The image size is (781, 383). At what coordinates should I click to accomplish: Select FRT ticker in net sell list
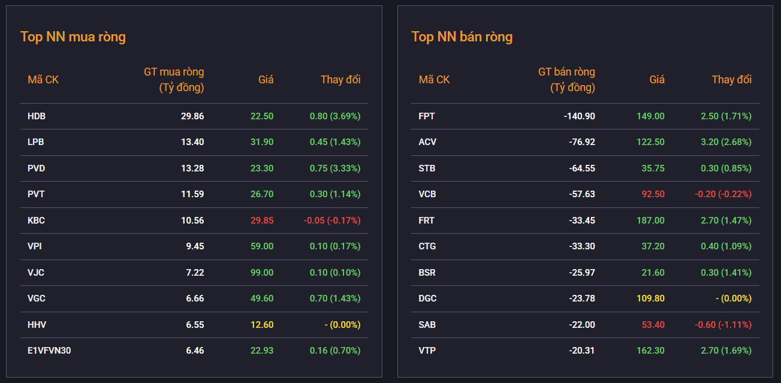(x=427, y=221)
